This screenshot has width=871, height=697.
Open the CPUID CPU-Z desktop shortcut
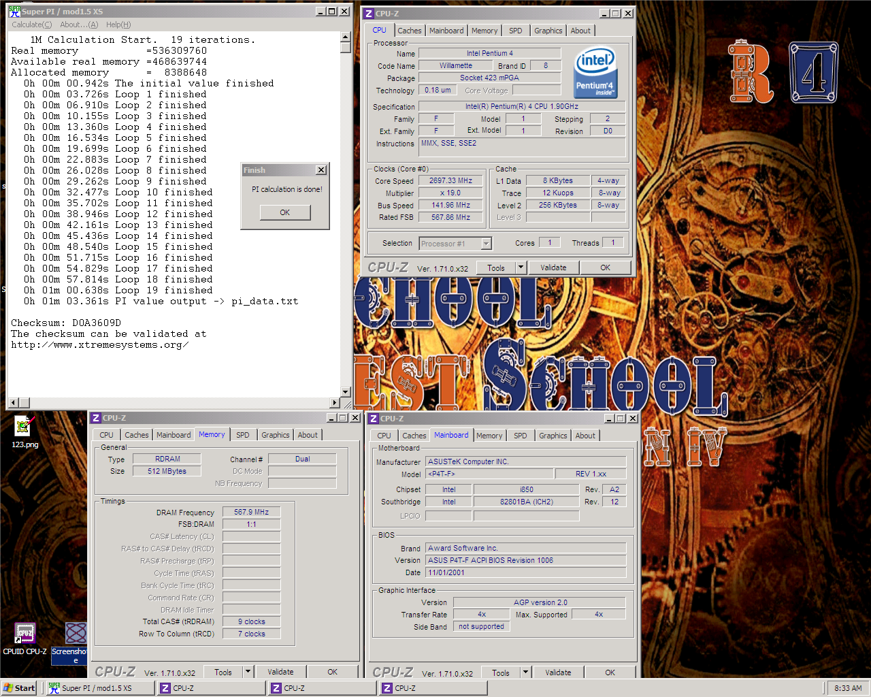point(25,639)
